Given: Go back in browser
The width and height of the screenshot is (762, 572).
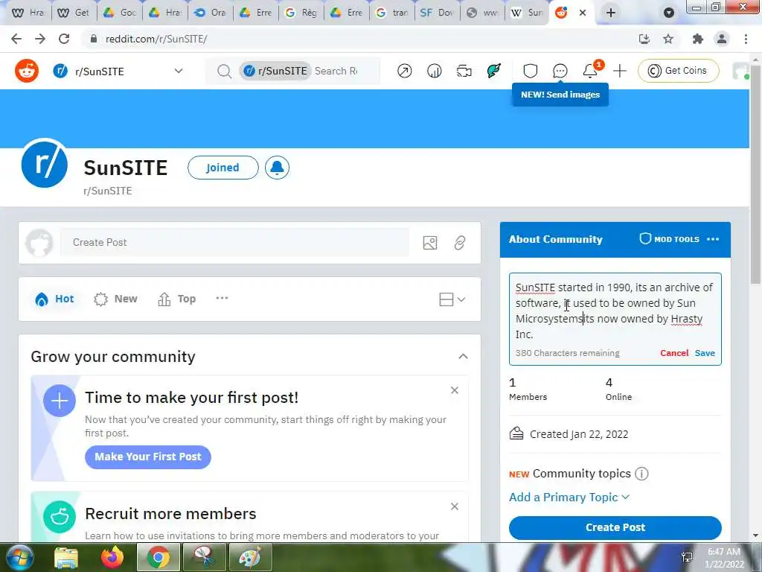Looking at the screenshot, I should point(16,39).
